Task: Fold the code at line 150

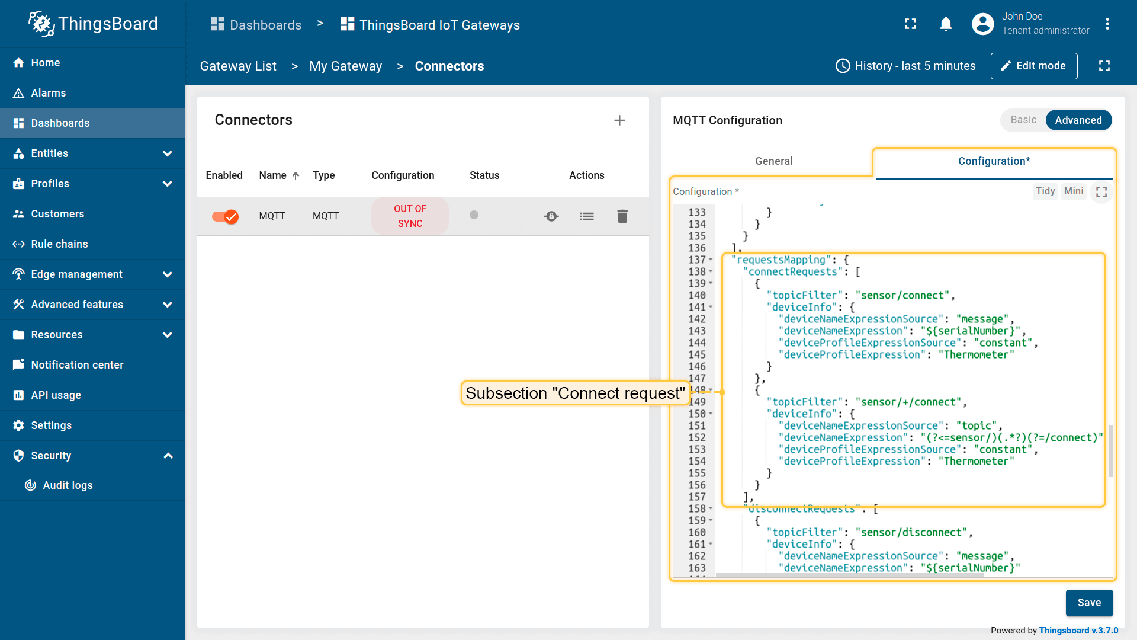Action: [x=711, y=414]
